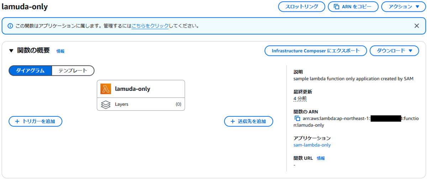This screenshot has height=179, width=427.
Task: Add a destination with 送信先を追加
Action: tap(248, 121)
